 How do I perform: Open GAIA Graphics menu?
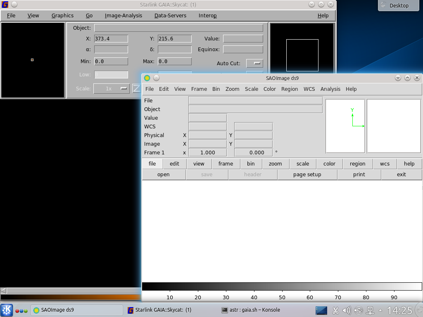click(x=63, y=16)
